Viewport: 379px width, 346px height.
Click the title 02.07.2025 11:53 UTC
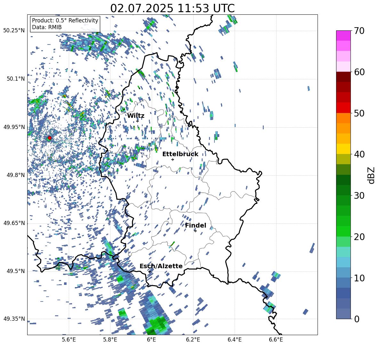coord(172,8)
